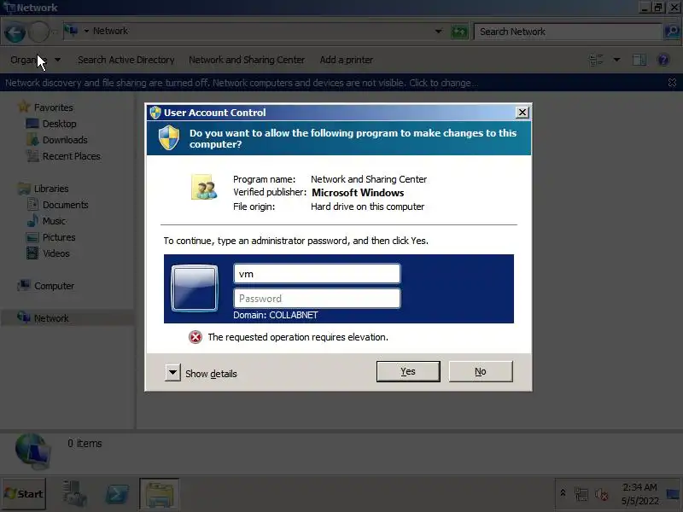Open the Network address breadcrumb dropdown arrow

pos(86,31)
